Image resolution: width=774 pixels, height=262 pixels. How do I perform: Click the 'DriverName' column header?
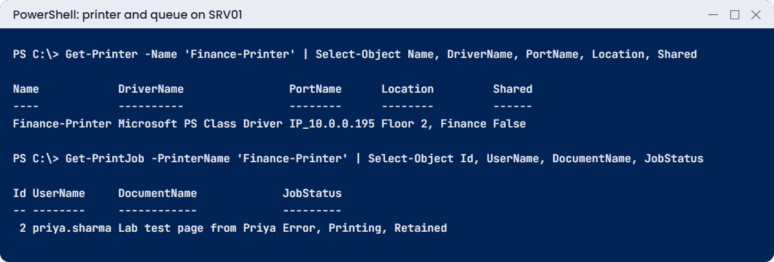point(151,89)
